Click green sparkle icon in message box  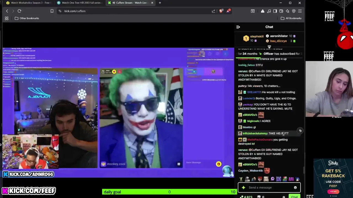[244, 188]
